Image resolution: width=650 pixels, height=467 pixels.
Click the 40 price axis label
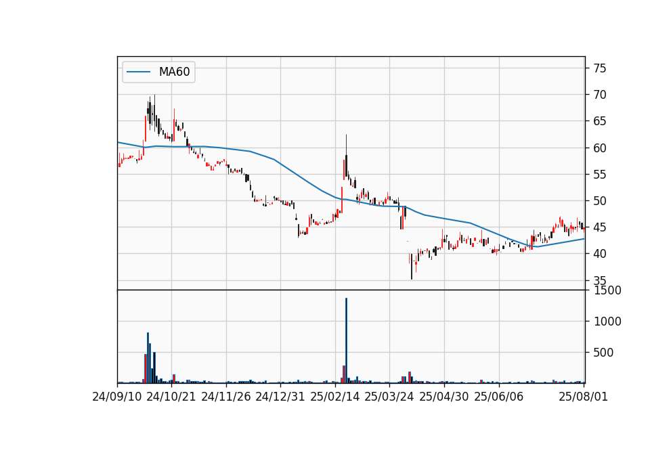click(600, 253)
